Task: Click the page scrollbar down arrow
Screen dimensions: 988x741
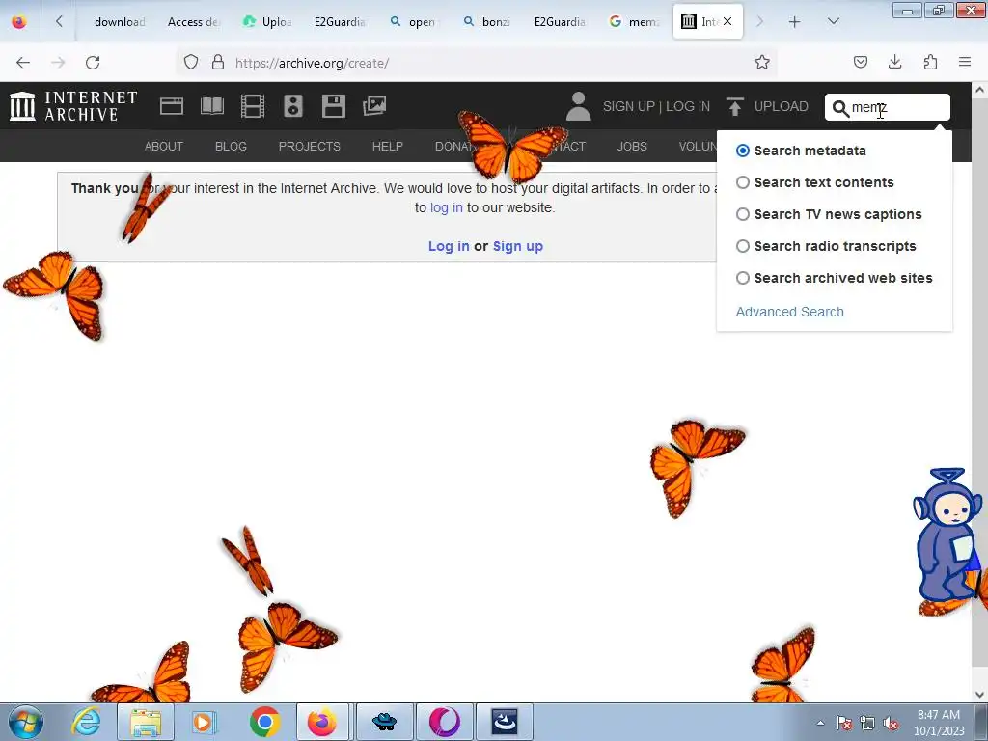Action: point(979,695)
